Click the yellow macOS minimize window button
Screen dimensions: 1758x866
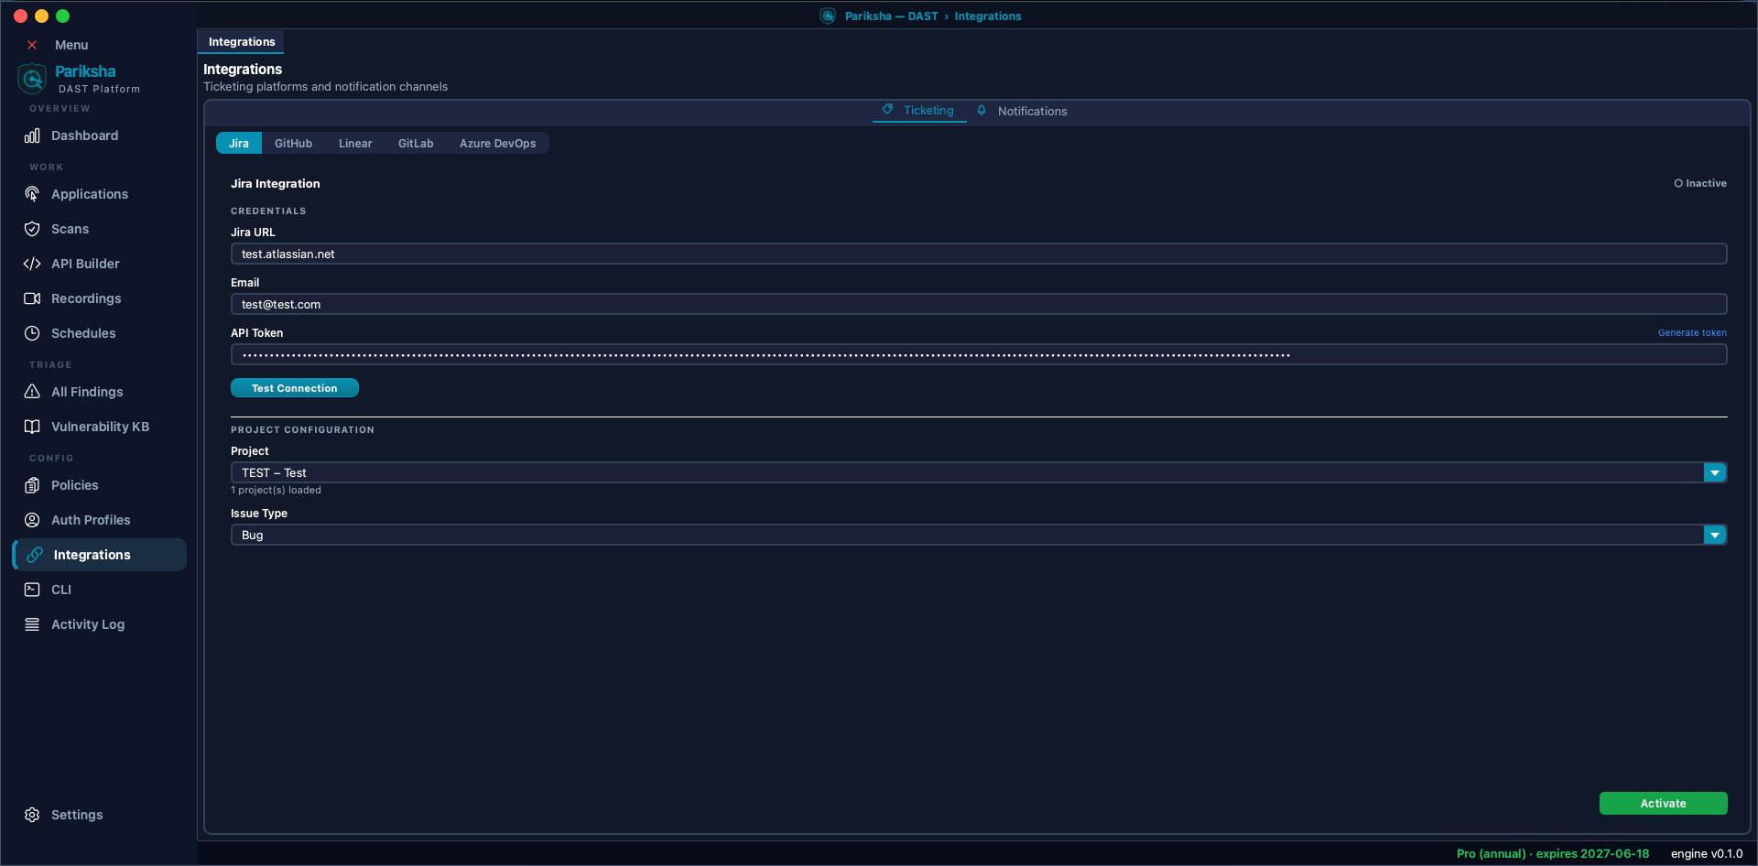tap(41, 16)
